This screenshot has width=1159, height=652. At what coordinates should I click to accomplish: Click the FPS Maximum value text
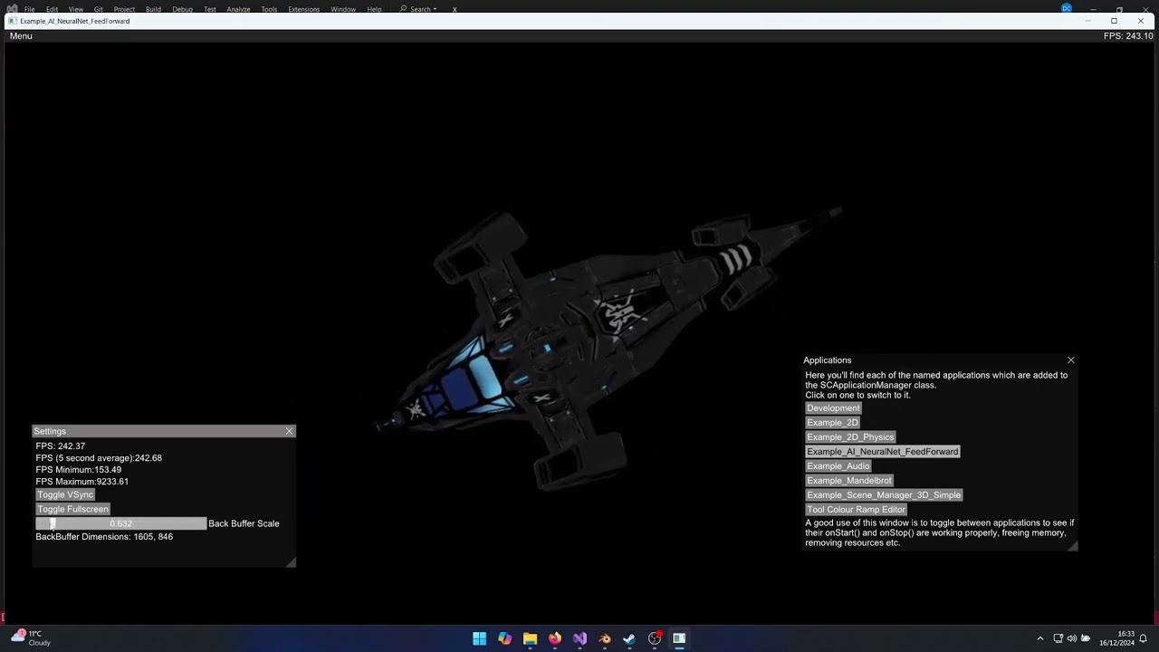tap(82, 482)
